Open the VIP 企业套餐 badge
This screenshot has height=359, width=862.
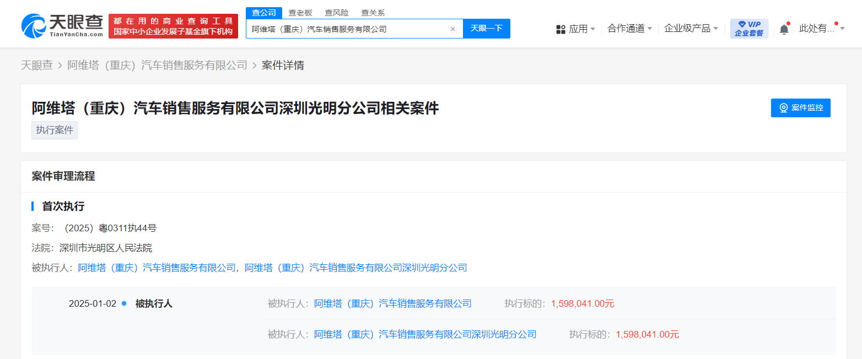tap(749, 29)
